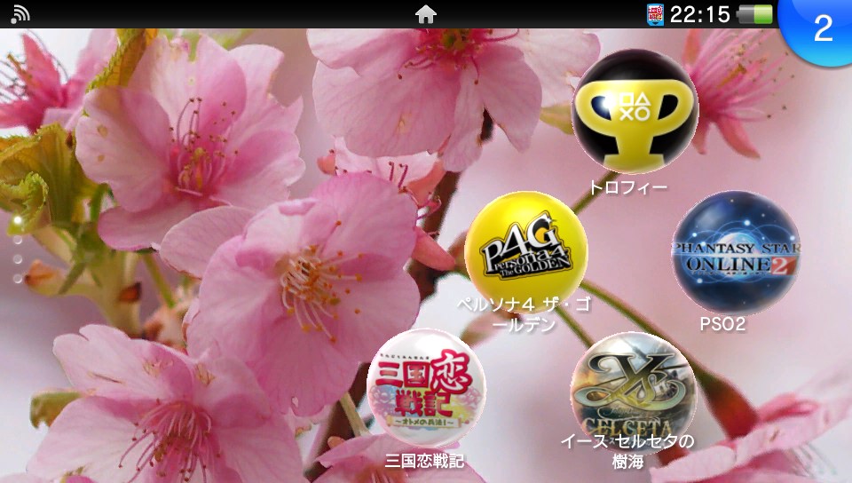Image resolution: width=852 pixels, height=483 pixels.
Task: Launch Persona 4 The Golden game bubble
Action: pos(525,251)
